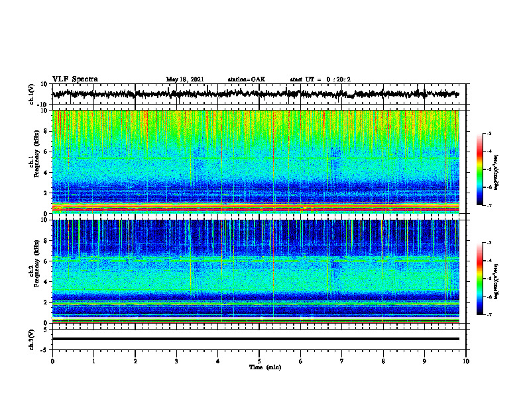Click time axis tick label "6"
The image size is (525, 405).
point(301,361)
